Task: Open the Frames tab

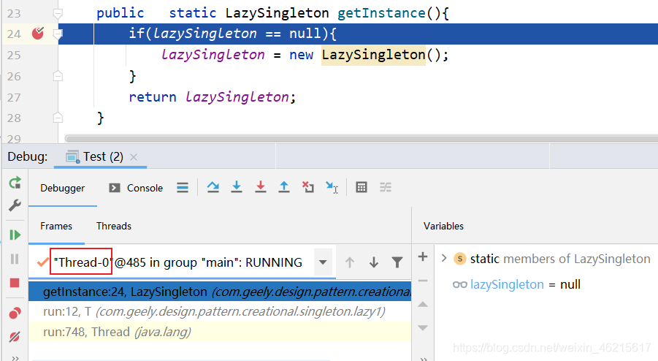Action: 56,226
